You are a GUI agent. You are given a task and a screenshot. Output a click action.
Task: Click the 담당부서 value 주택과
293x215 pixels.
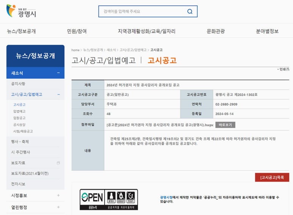(111, 104)
